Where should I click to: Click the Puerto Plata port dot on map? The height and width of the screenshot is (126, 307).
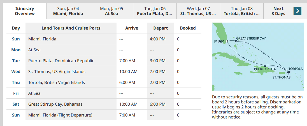[265, 66]
